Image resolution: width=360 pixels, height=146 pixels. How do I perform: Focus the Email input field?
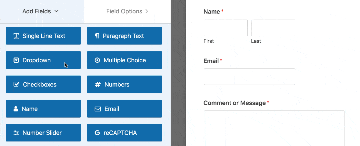[249, 77]
